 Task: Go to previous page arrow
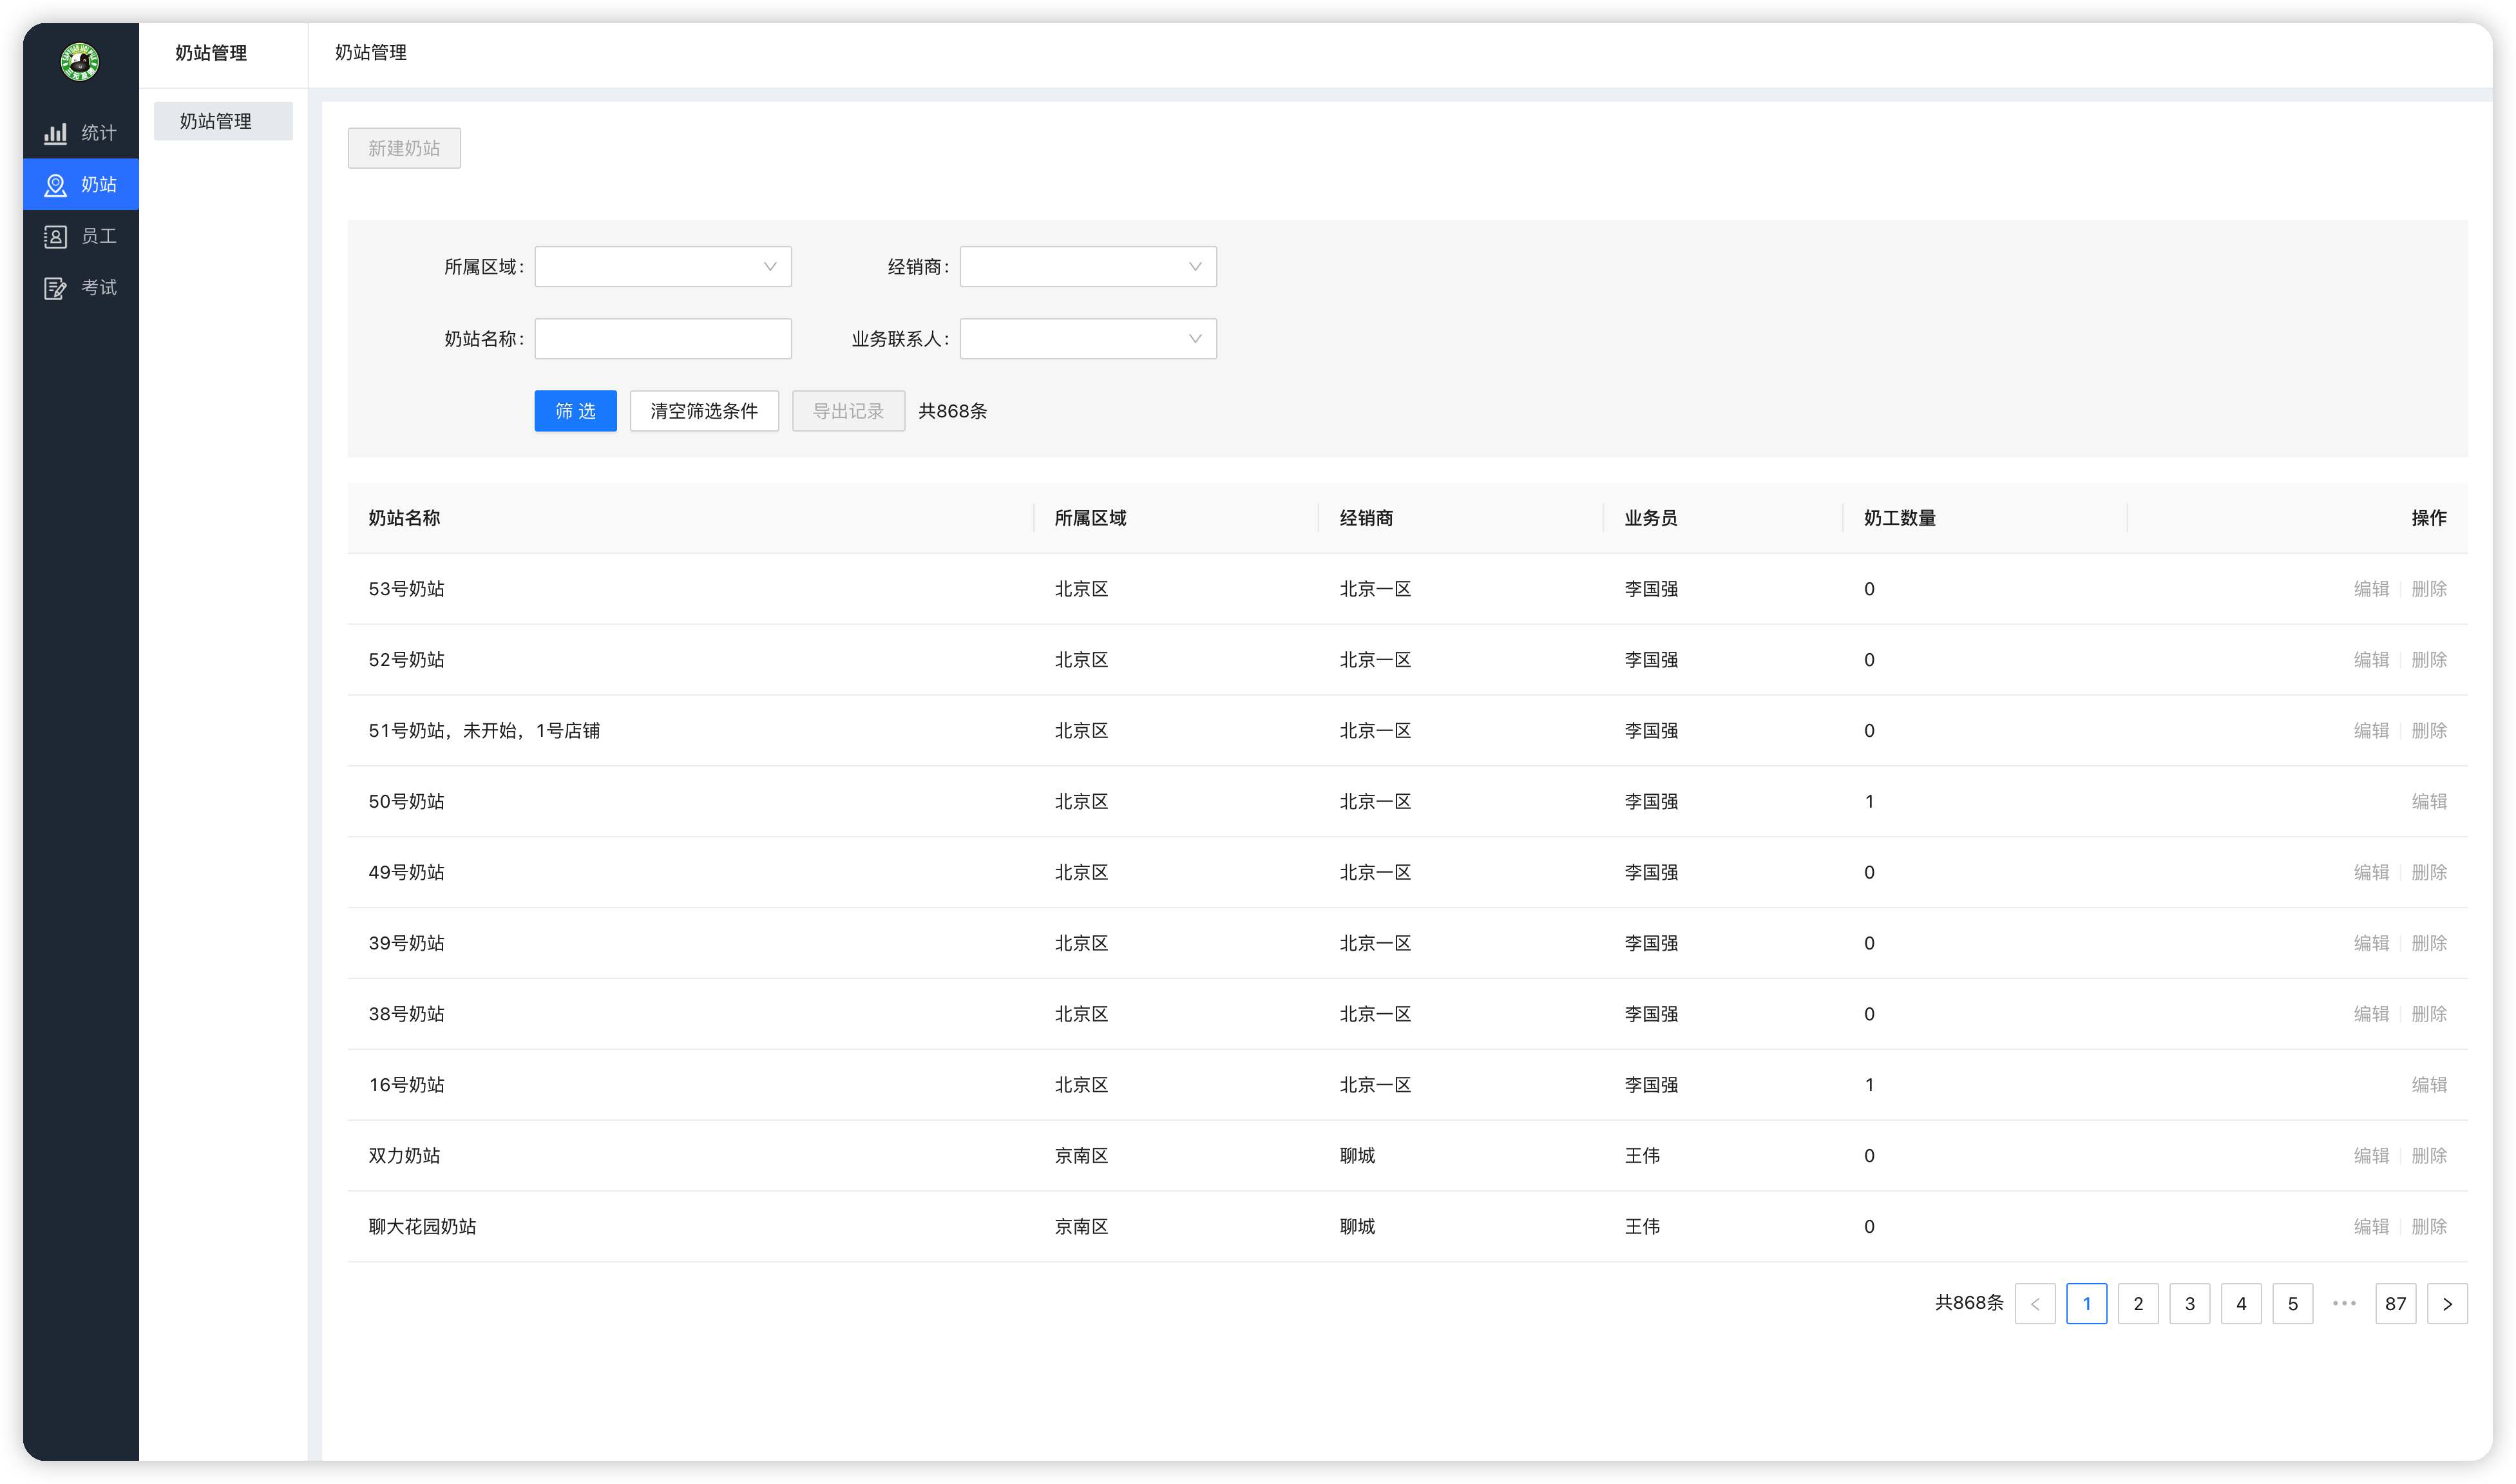coord(2035,1304)
